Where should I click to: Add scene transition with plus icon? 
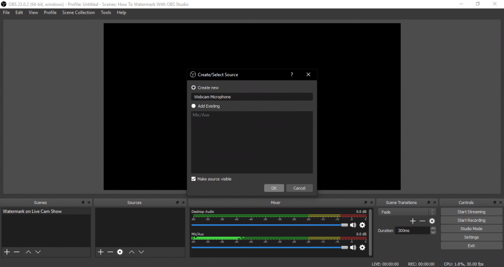click(413, 221)
